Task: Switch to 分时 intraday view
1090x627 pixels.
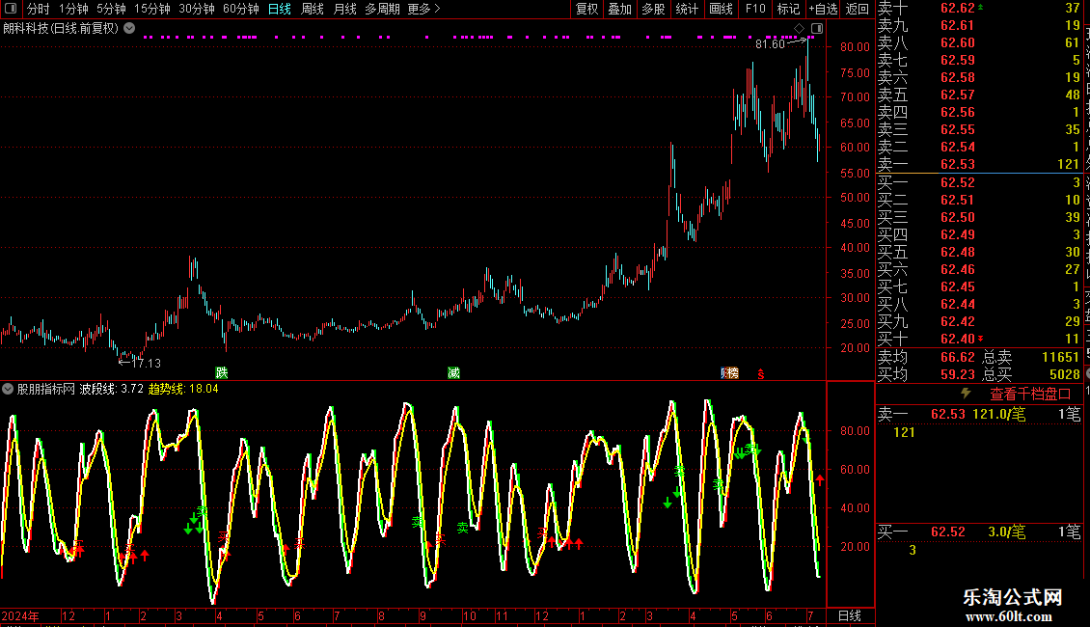Action: coord(39,9)
